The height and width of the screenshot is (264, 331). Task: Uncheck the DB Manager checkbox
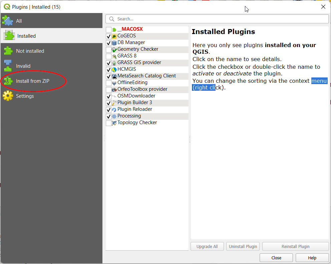click(108, 43)
